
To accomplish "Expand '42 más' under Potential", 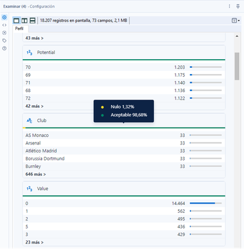I will 34,106.
